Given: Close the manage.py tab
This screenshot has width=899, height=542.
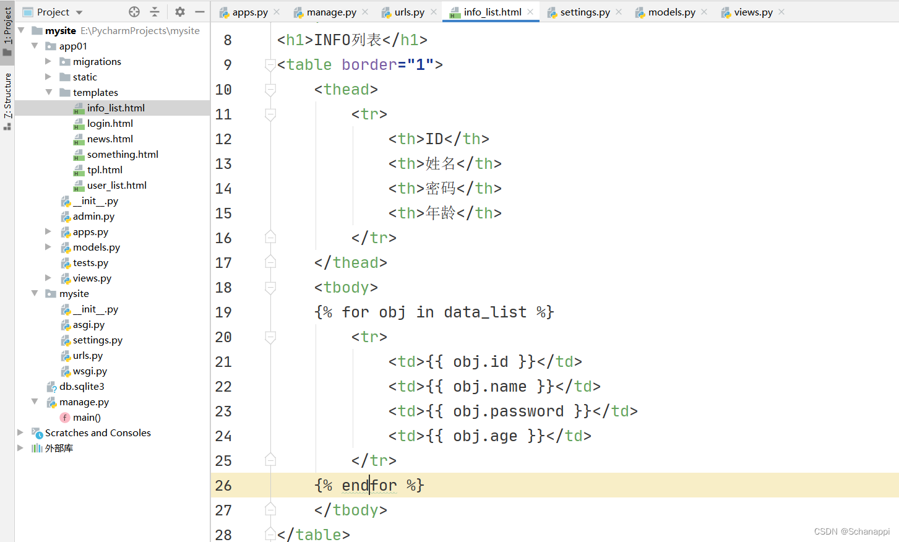Looking at the screenshot, I should pos(365,12).
